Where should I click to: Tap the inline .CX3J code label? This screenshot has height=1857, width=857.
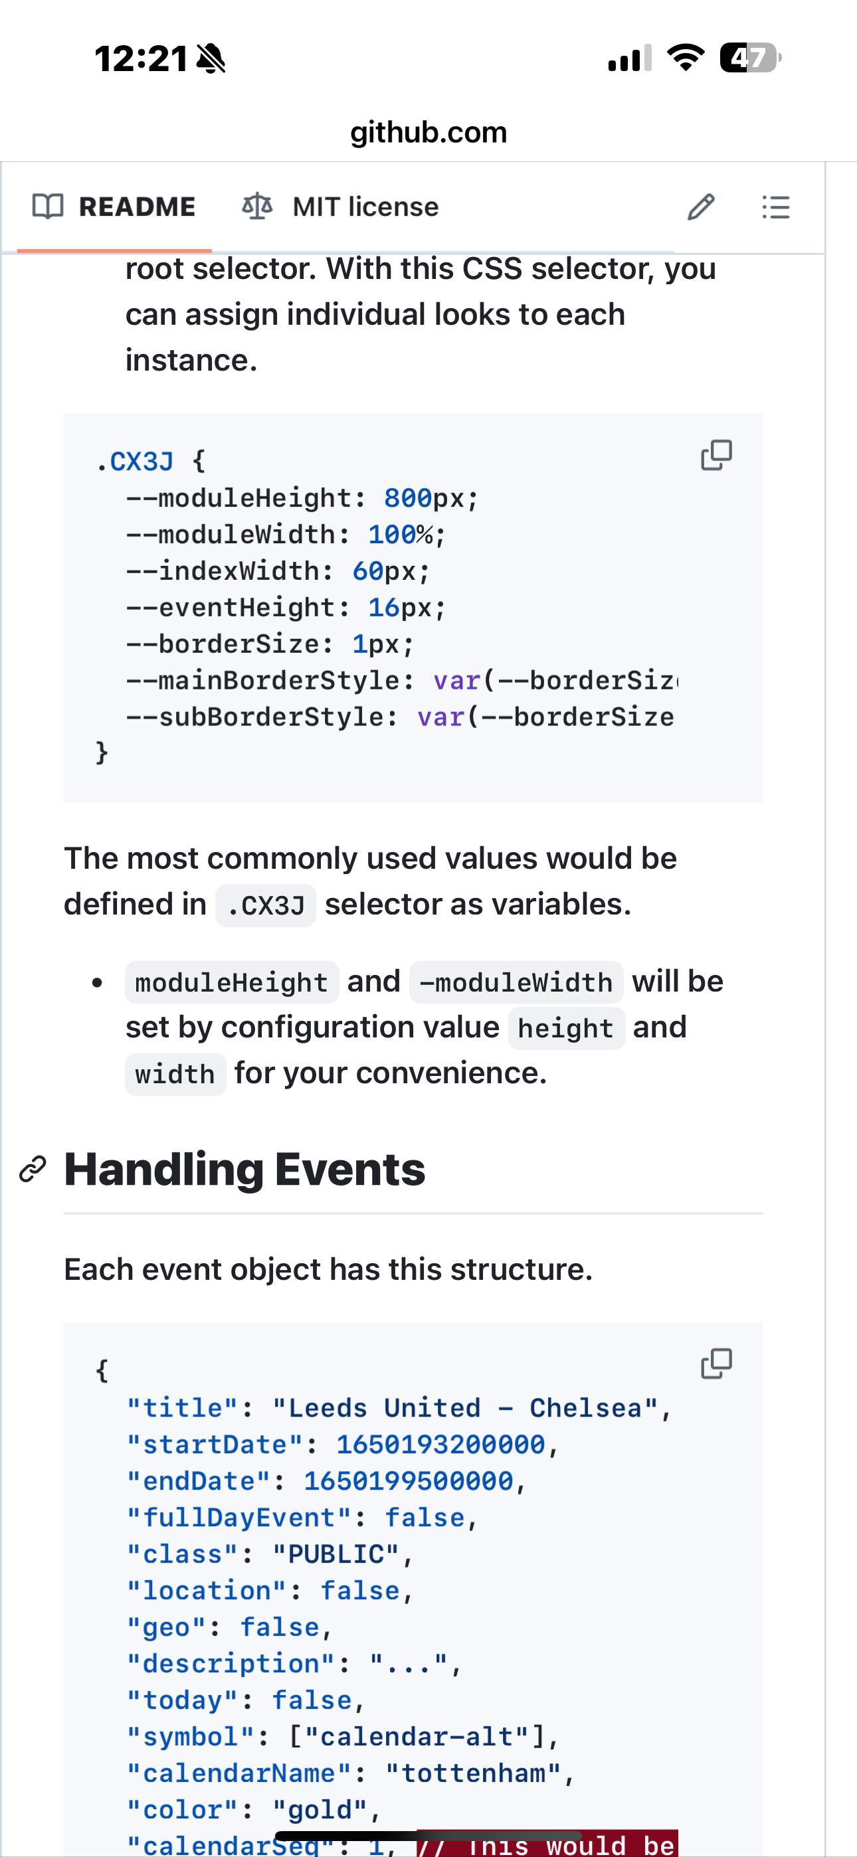point(266,906)
